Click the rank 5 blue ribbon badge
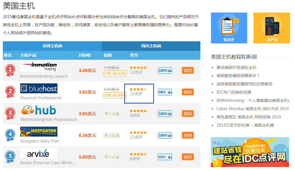Viewport: 295px width, 171px height. coord(10,157)
